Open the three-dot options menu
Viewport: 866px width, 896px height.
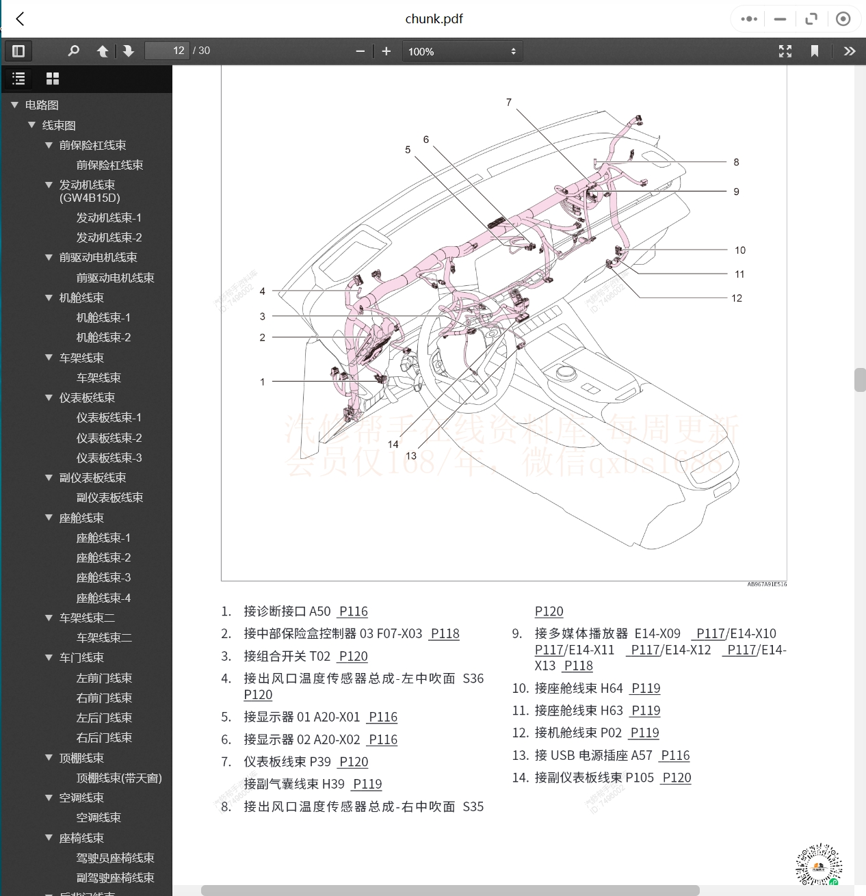[748, 18]
